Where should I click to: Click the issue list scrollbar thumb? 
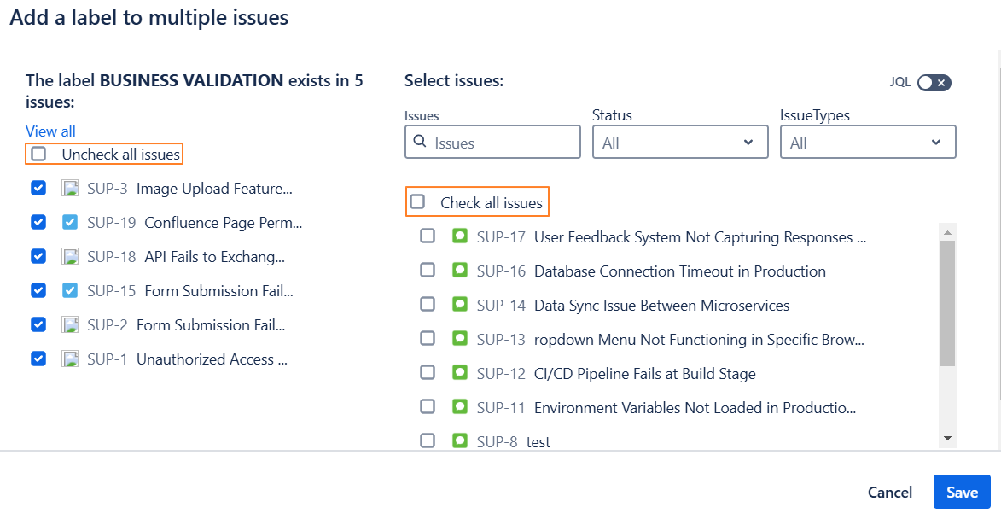pos(946,303)
